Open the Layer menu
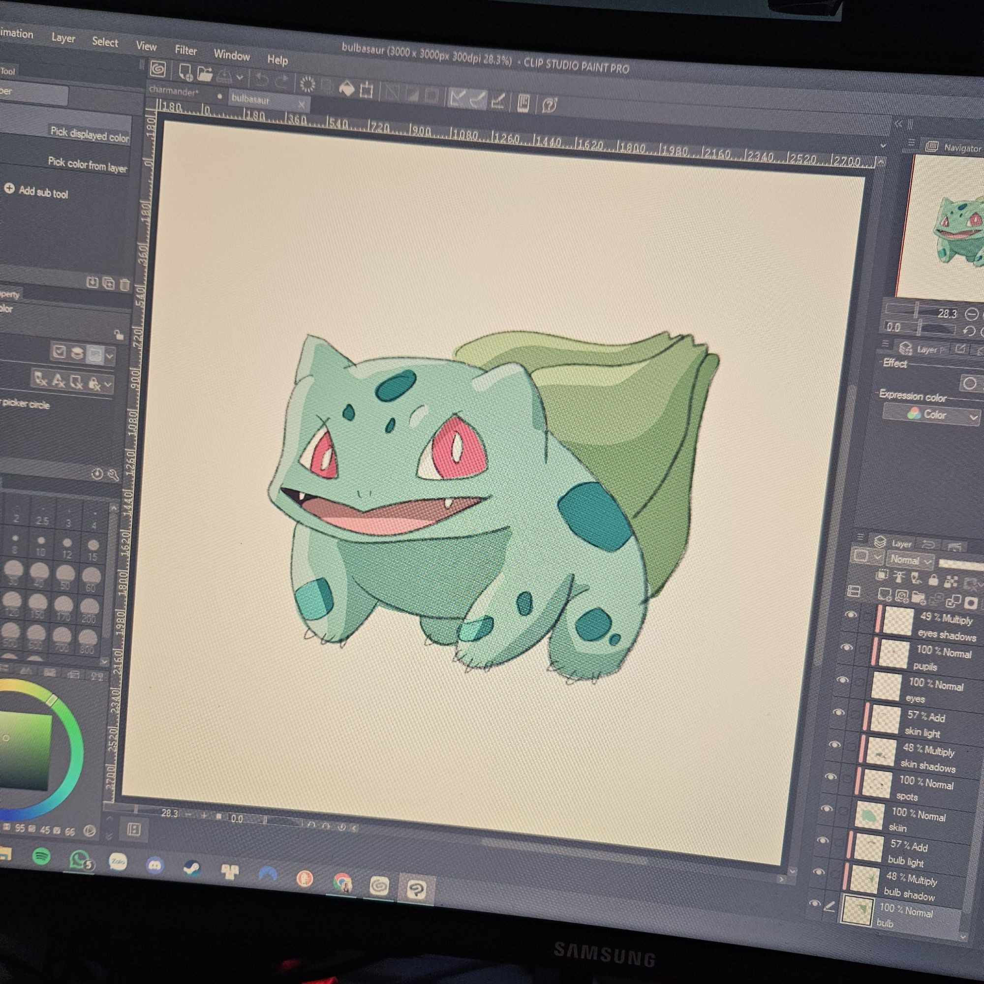The height and width of the screenshot is (984, 984). (63, 38)
